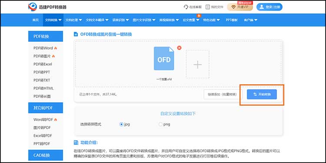Open 在线客服 headset icon
This screenshot has height=163, width=326.
coord(186,7)
